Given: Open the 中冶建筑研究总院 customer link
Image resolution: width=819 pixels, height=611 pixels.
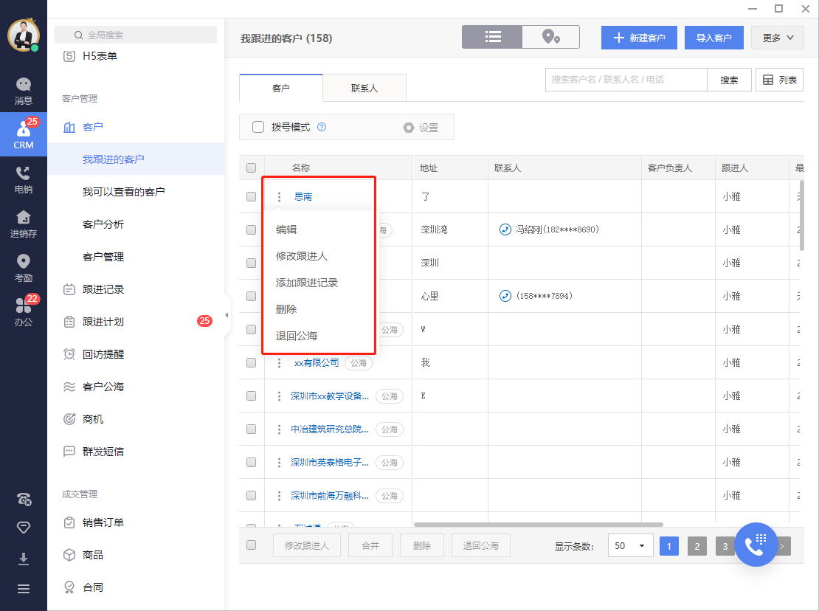Looking at the screenshot, I should (330, 429).
